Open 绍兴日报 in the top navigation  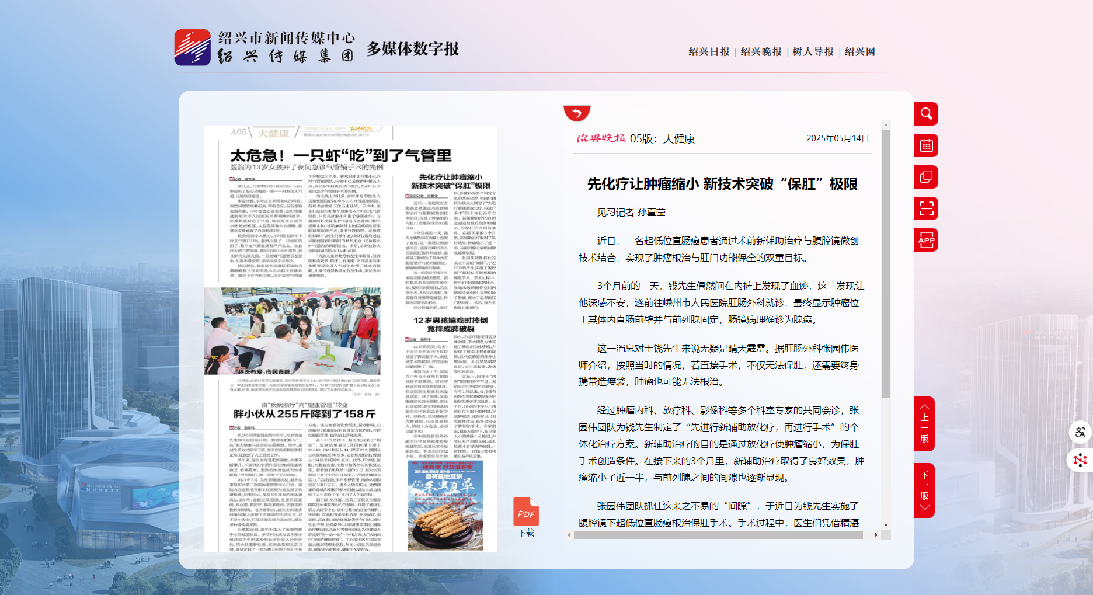(709, 52)
